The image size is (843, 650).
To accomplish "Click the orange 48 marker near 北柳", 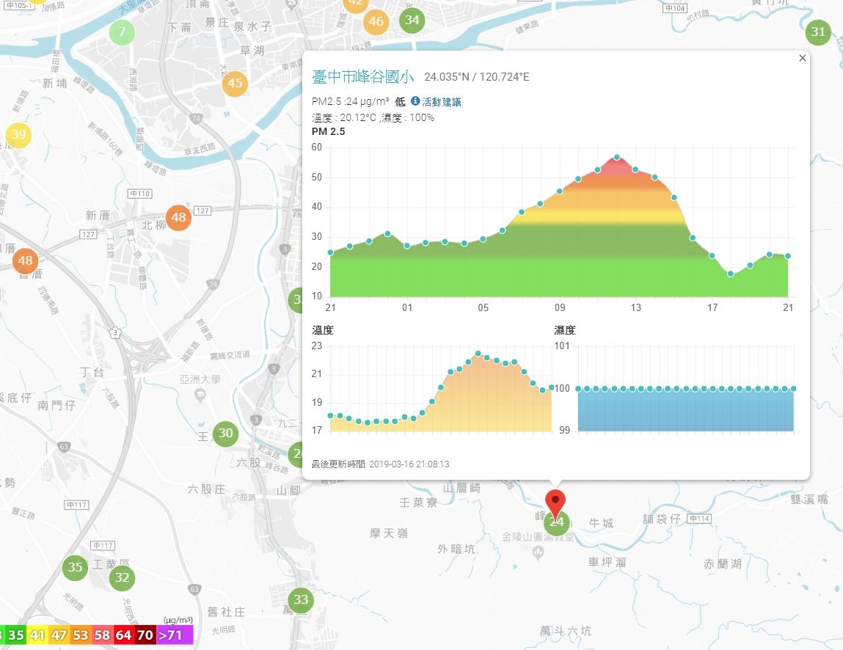I will pyautogui.click(x=178, y=217).
